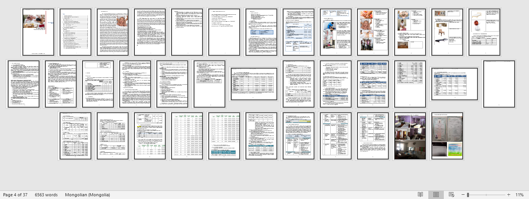
Task: Click the page showing desk and chair images
Action: 447,32
